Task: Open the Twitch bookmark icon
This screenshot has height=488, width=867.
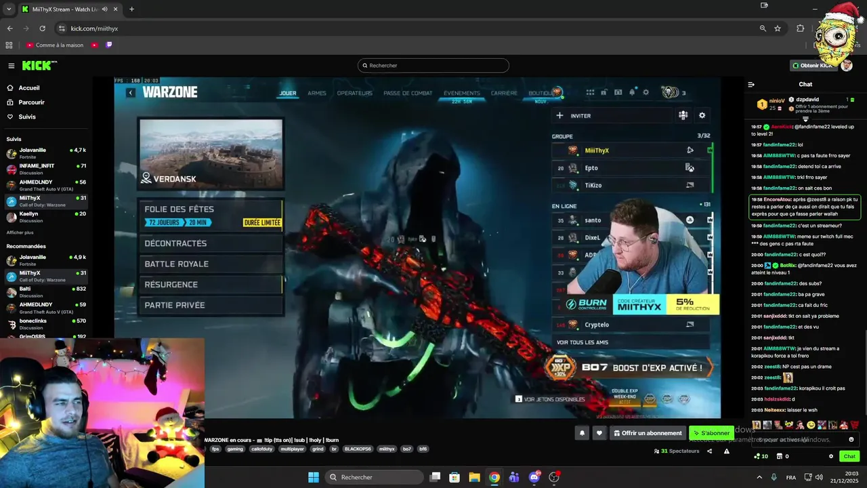Action: tap(108, 45)
